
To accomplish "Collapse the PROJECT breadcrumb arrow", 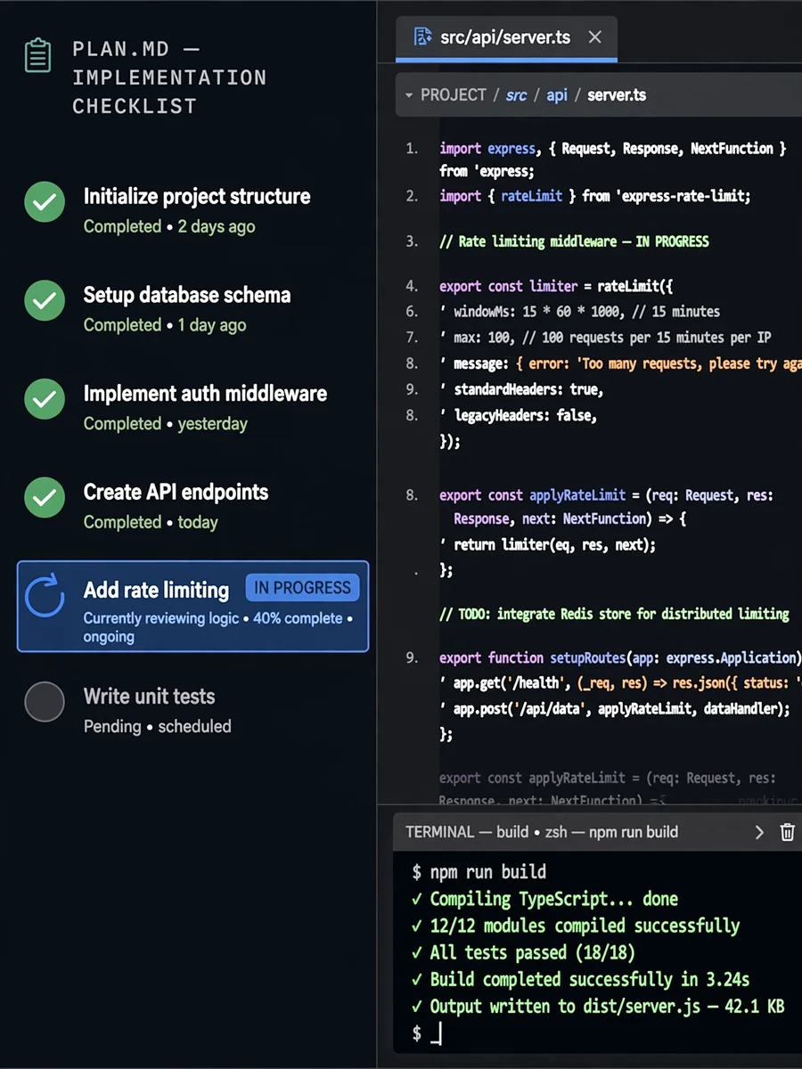I will point(409,95).
